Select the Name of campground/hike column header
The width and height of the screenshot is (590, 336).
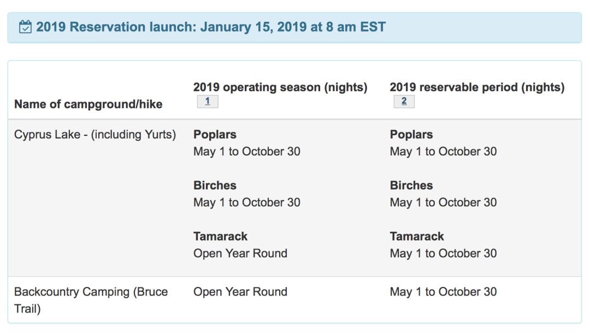coord(88,104)
